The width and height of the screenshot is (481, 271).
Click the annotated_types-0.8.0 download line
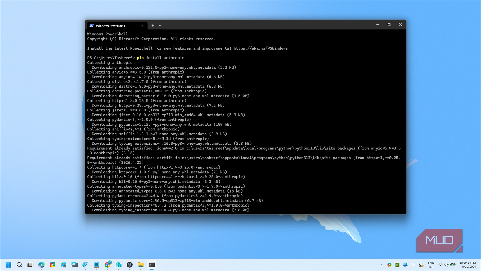point(167,191)
